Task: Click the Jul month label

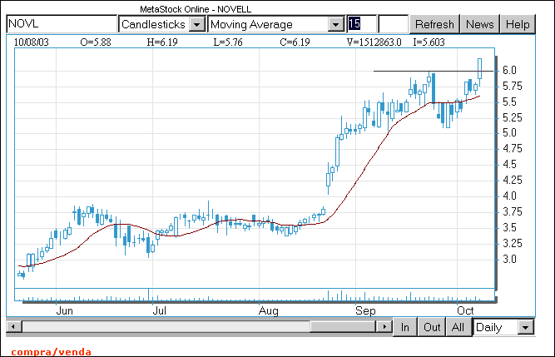Action: tap(159, 310)
